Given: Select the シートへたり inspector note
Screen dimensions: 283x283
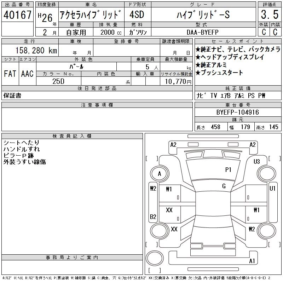Looking at the screenshot, I should tap(21, 143).
